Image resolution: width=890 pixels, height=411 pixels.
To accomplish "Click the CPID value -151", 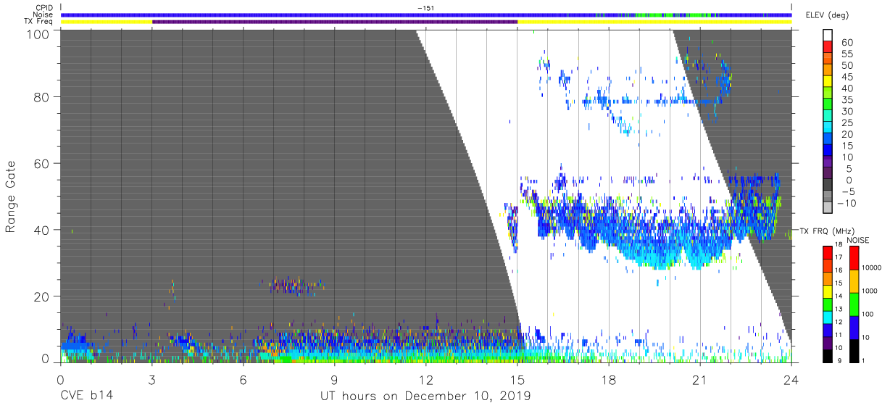I will tap(425, 8).
